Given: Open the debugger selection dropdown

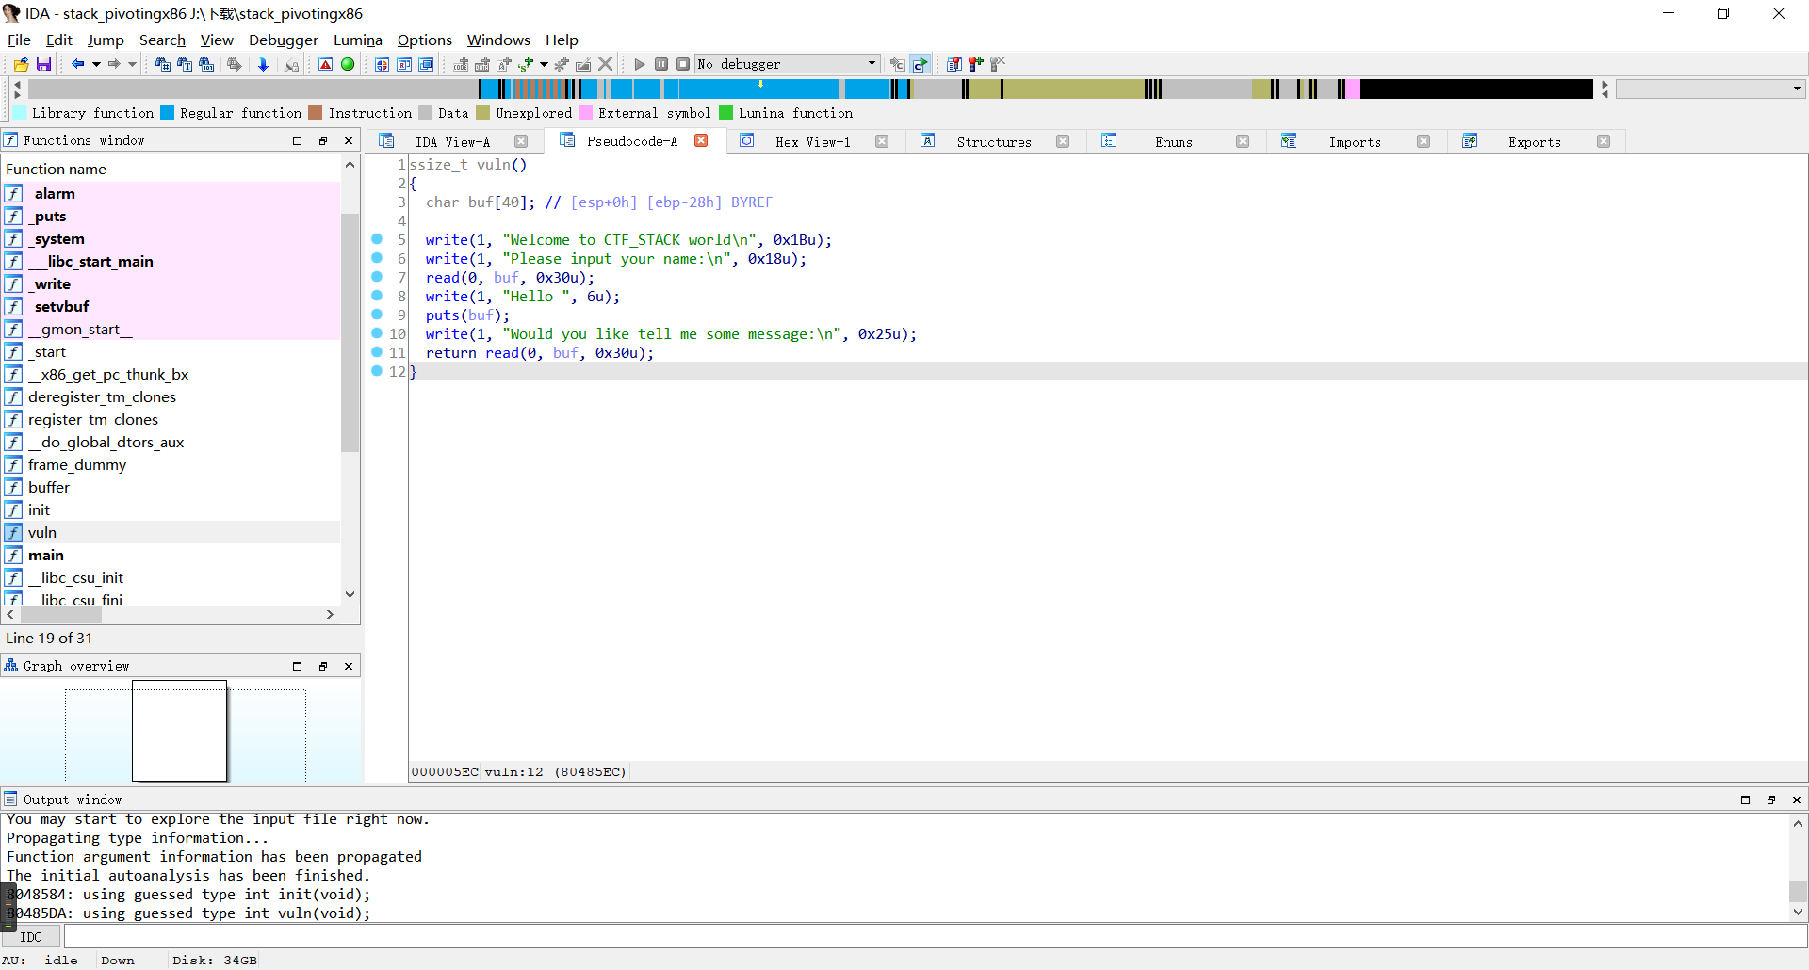Looking at the screenshot, I should click(872, 64).
